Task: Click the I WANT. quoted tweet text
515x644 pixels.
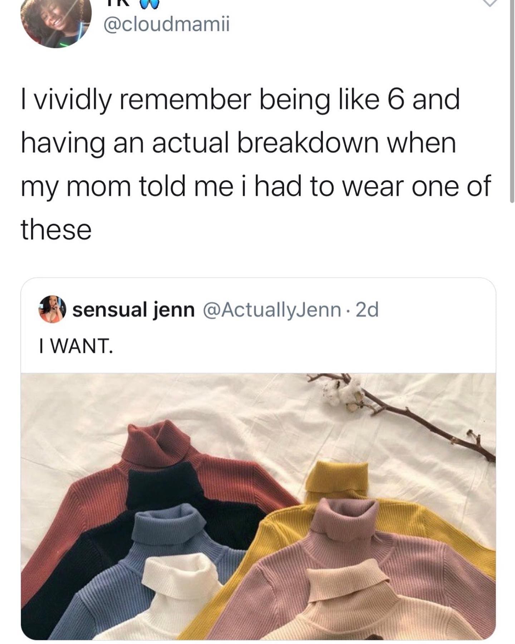Action: pos(76,346)
